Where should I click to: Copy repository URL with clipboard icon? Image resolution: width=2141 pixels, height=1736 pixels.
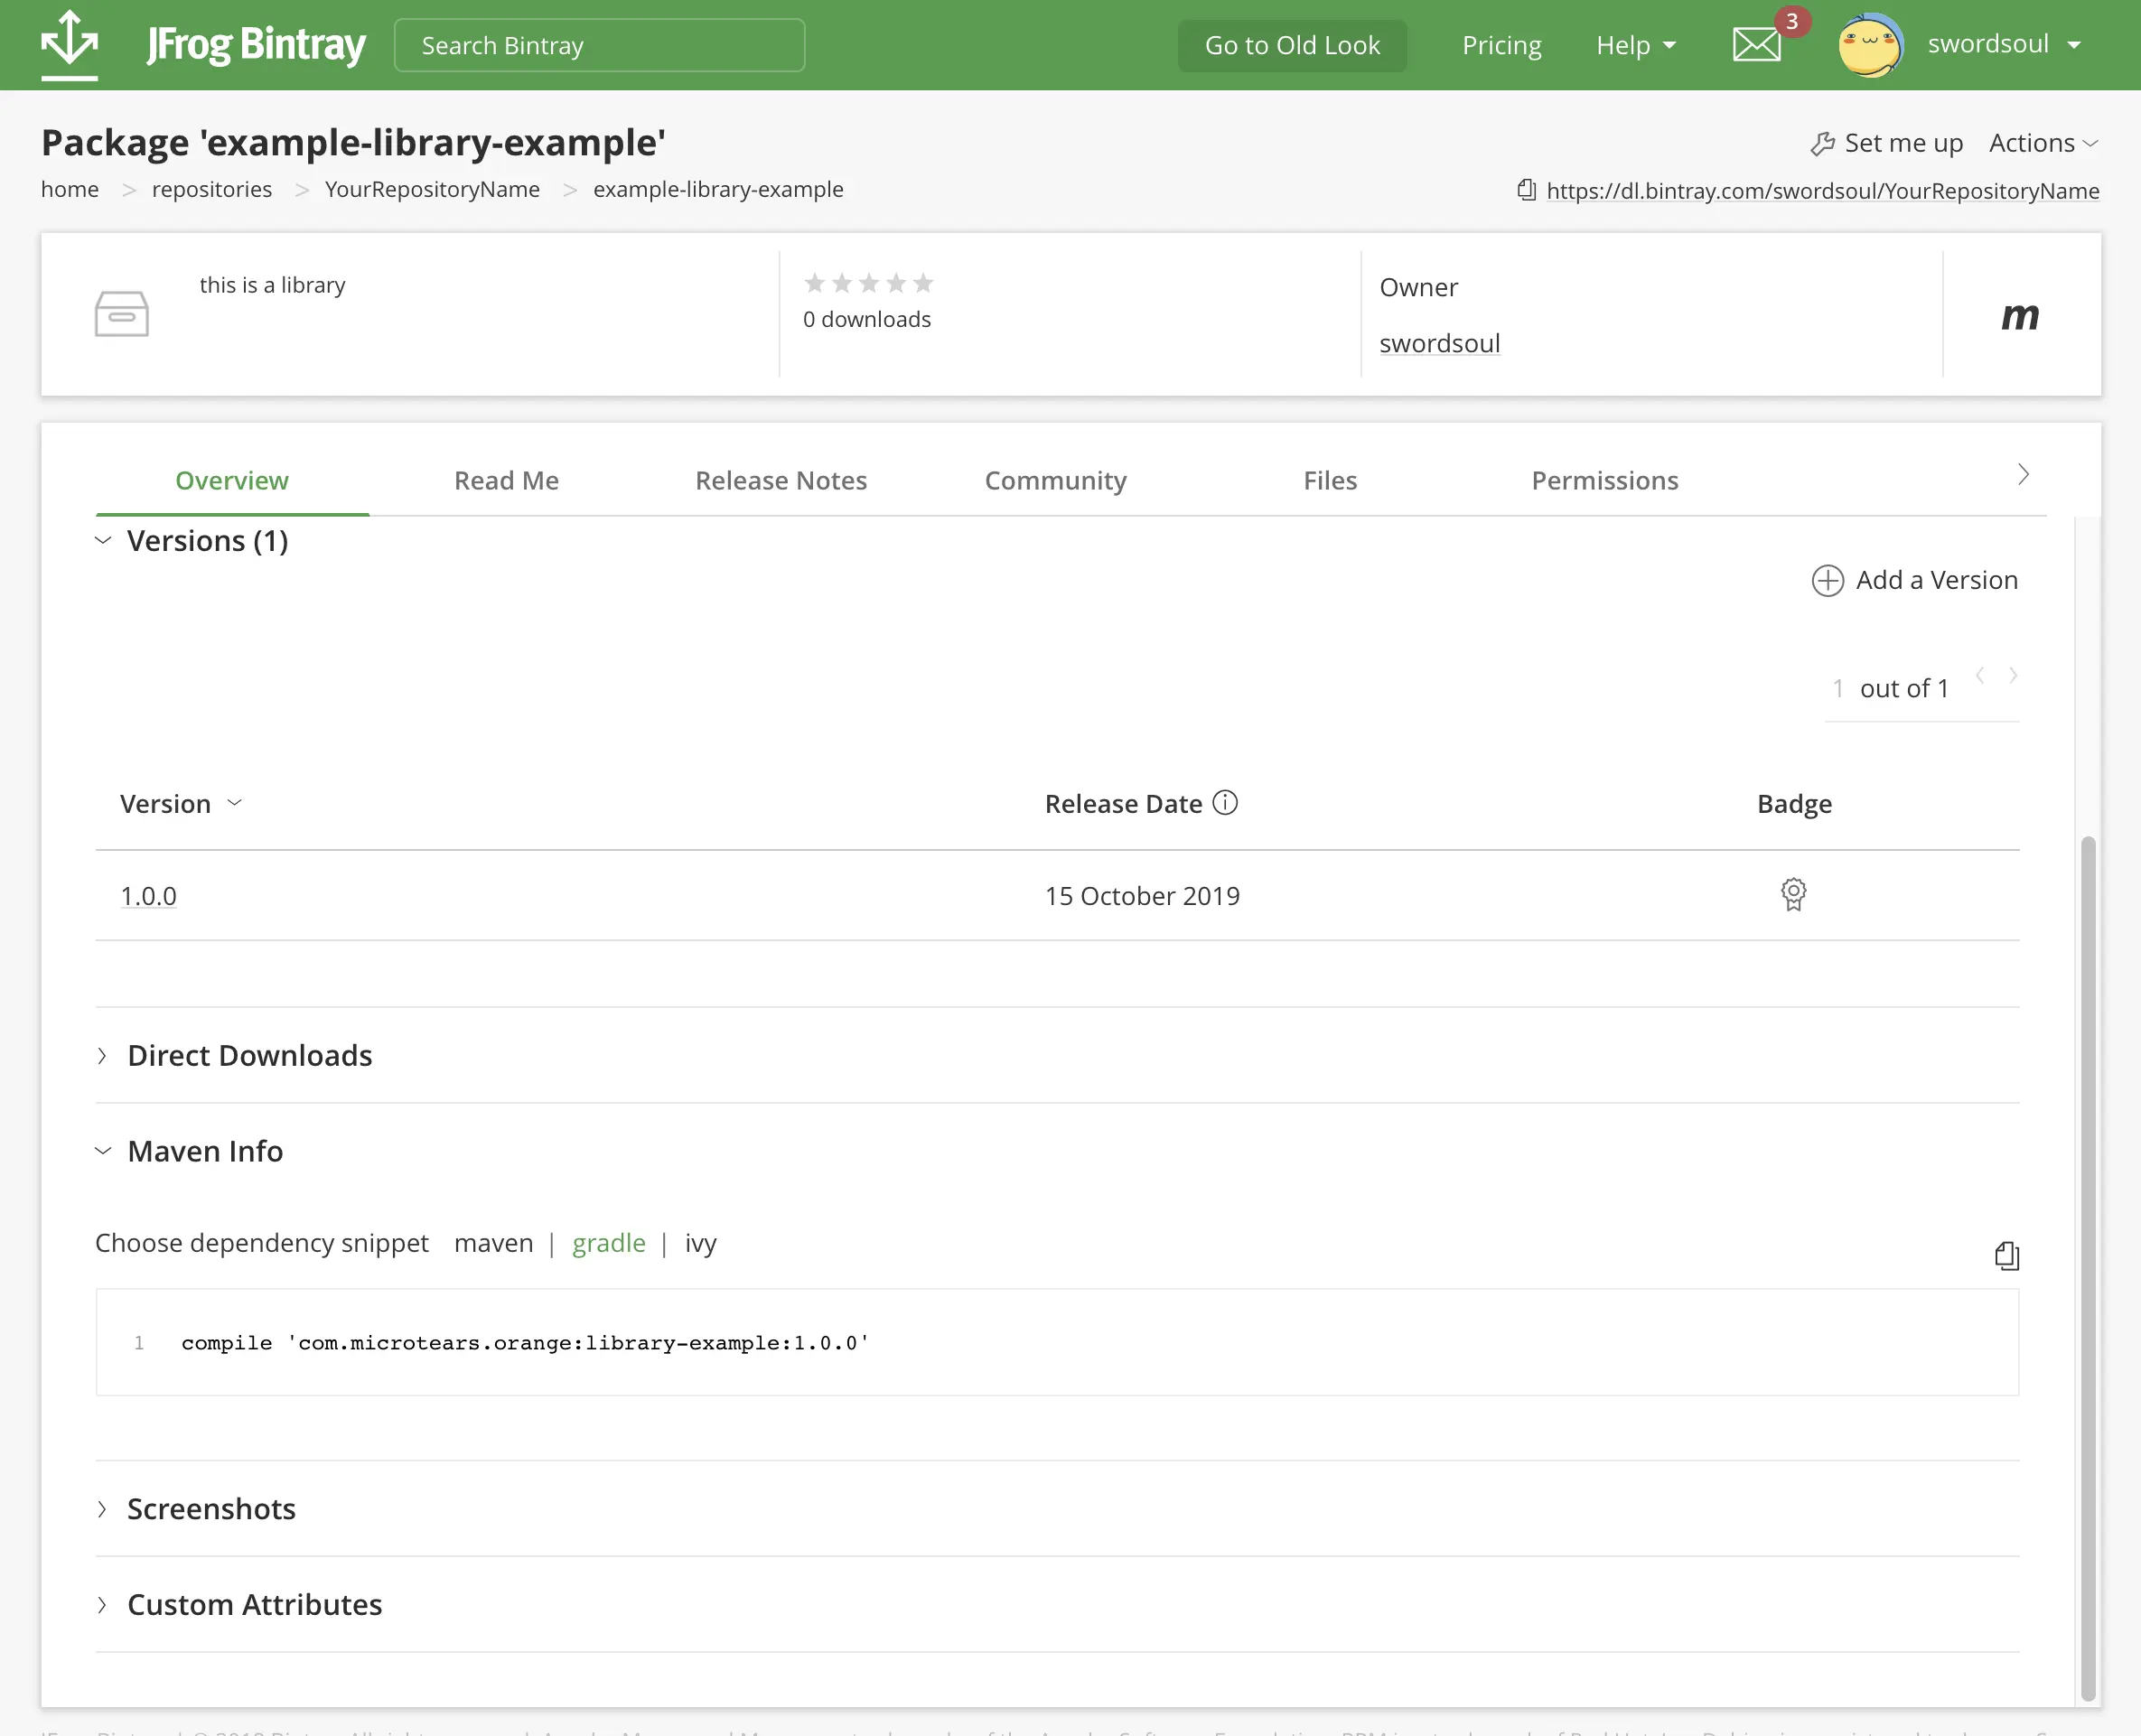tap(1526, 190)
